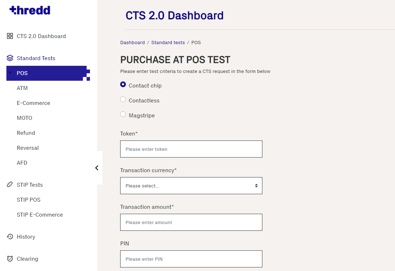This screenshot has width=395, height=271.
Task: Click the Token input field
Action: pyautogui.click(x=191, y=149)
